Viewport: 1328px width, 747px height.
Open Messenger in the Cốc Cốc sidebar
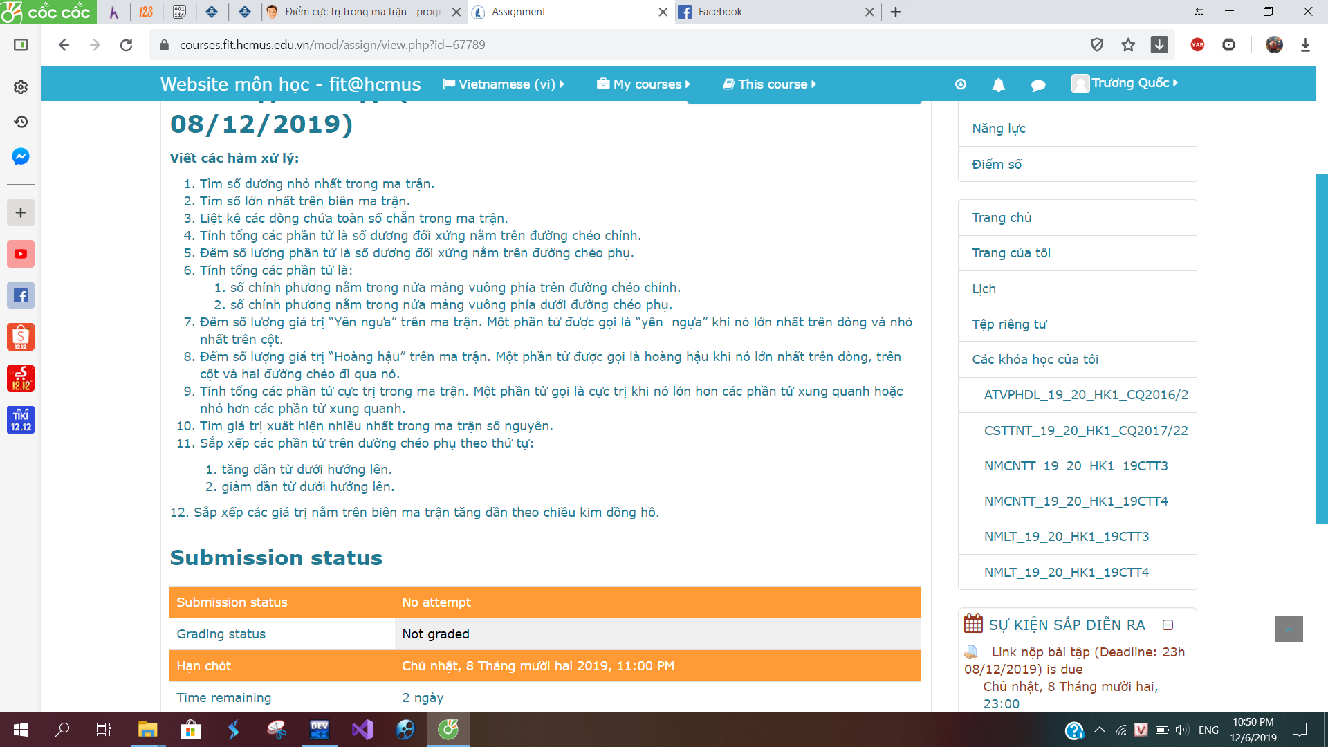21,157
